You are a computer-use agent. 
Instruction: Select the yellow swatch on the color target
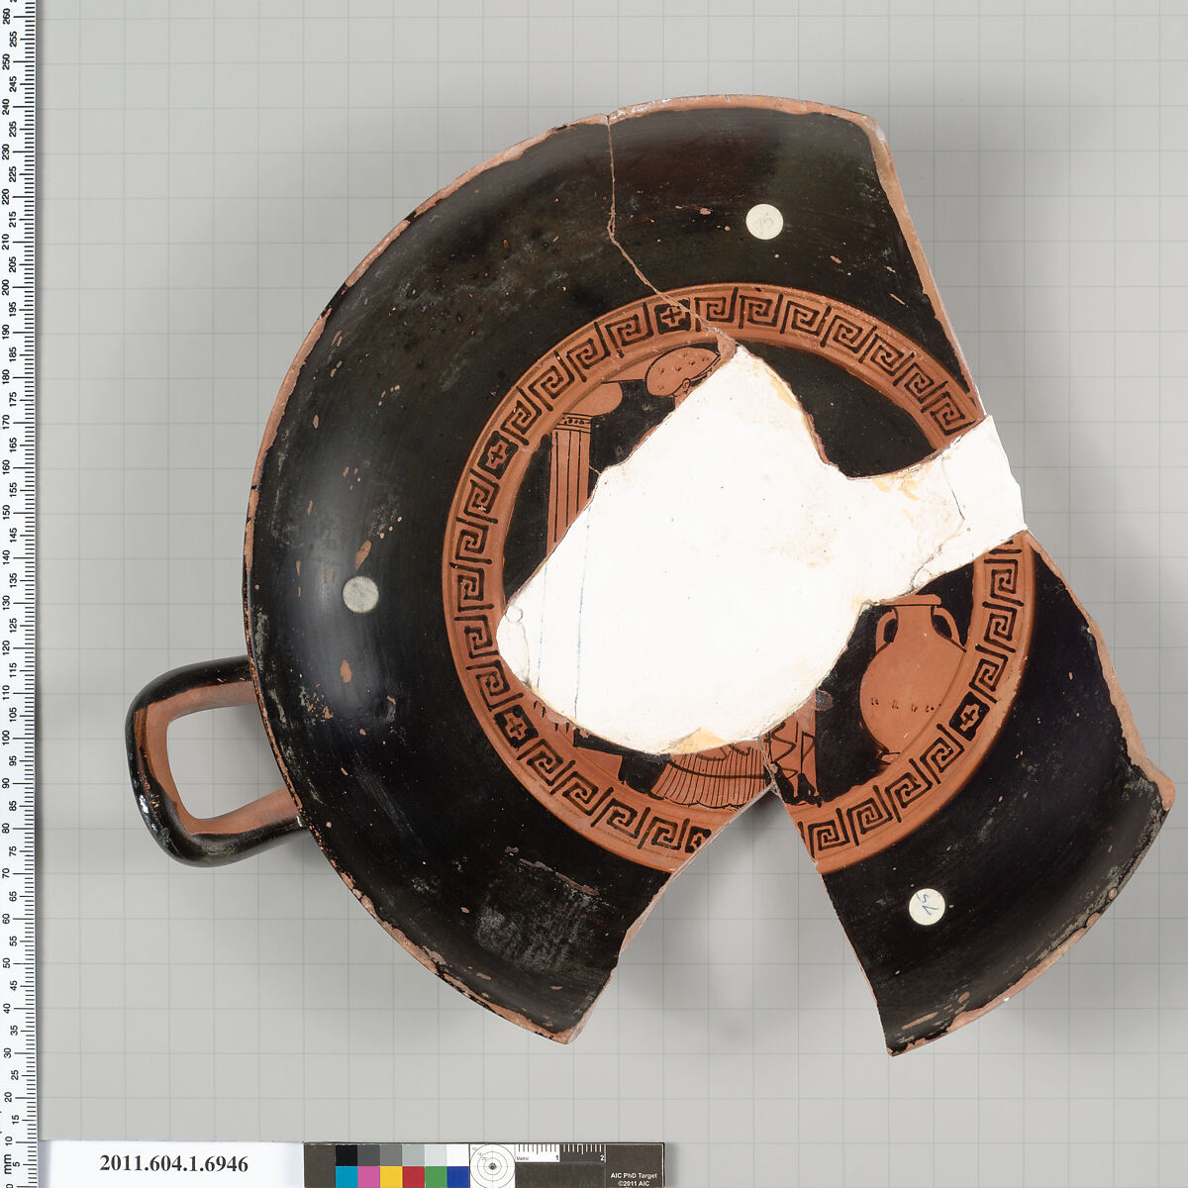[391, 1176]
